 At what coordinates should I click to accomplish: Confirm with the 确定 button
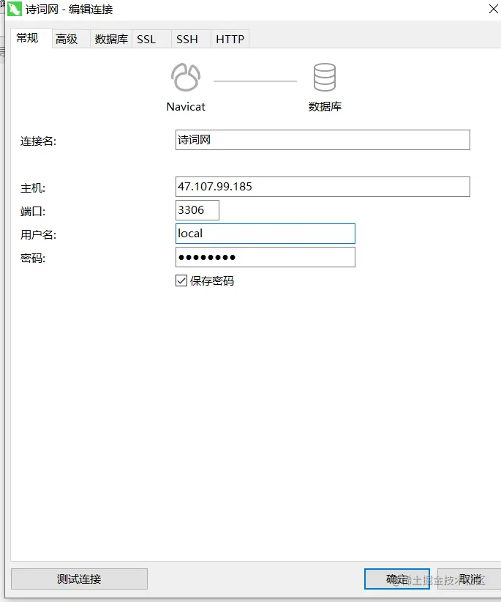(x=396, y=579)
